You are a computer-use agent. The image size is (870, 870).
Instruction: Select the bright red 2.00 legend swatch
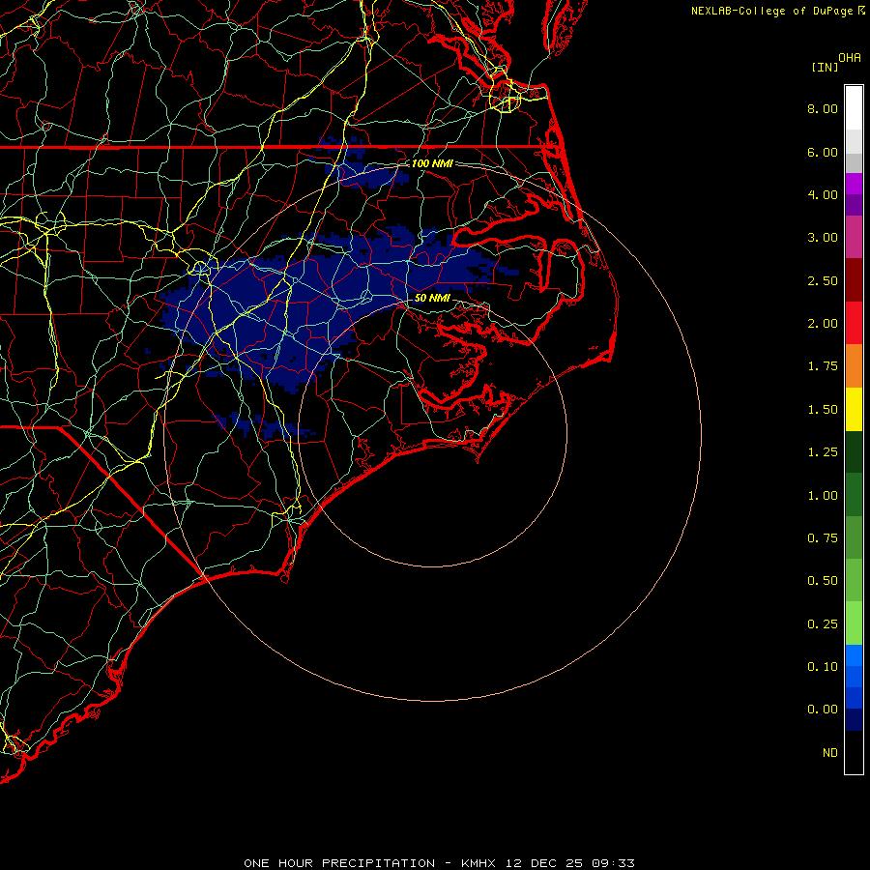pos(854,323)
